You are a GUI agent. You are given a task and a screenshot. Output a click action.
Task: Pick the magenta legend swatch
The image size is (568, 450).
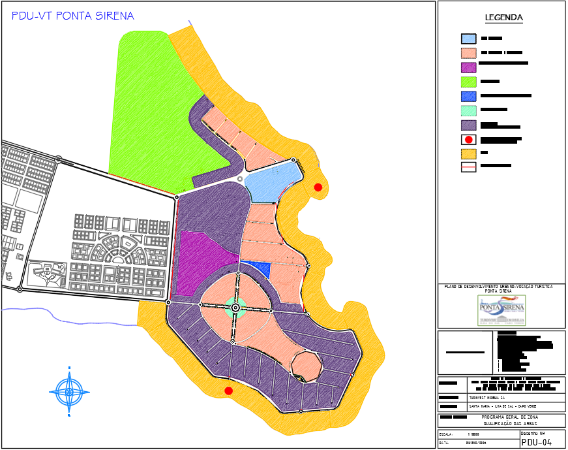click(x=468, y=67)
